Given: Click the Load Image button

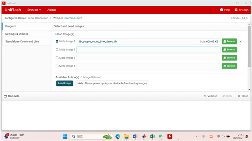Looking at the screenshot, I should coord(65,83).
